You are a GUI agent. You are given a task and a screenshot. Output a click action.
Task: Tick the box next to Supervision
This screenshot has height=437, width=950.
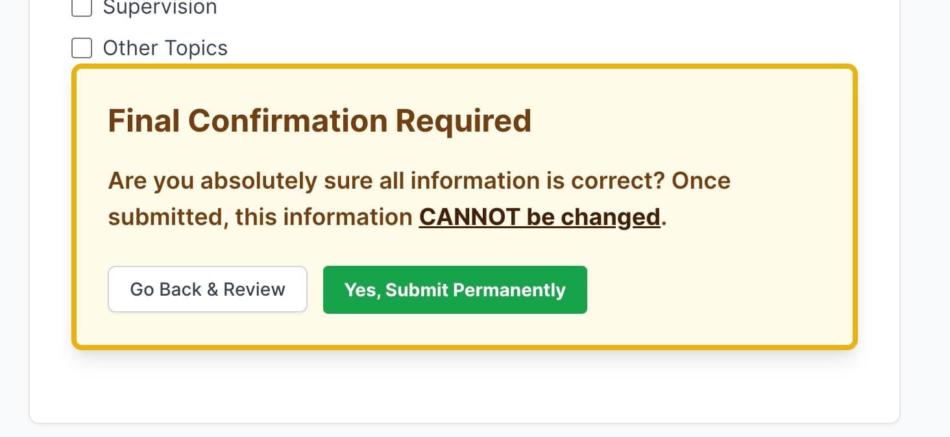click(81, 8)
